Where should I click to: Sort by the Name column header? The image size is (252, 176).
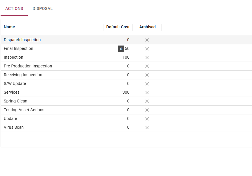click(9, 27)
